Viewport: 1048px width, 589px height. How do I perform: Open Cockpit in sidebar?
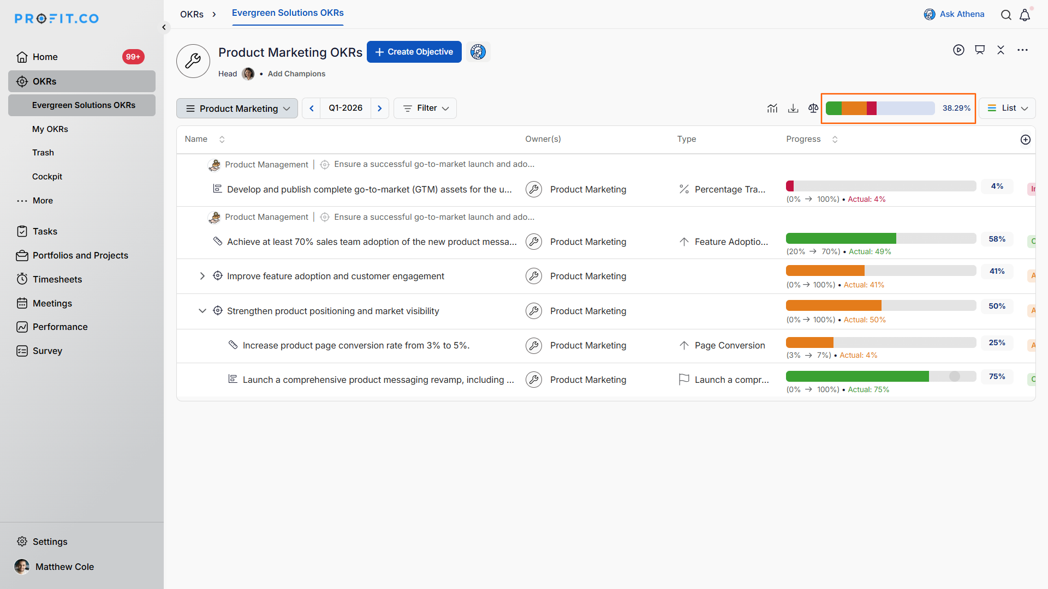47,177
